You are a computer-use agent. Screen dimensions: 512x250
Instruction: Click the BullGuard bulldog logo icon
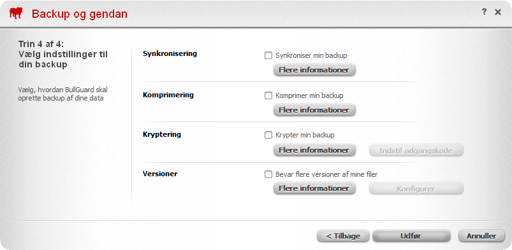point(17,14)
